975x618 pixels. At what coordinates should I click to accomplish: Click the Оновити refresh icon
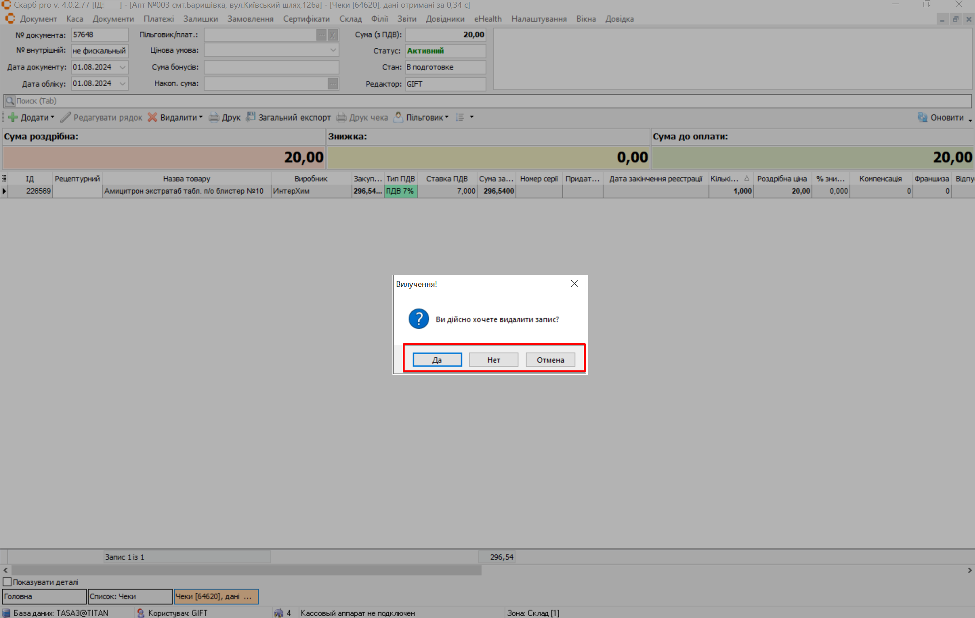(x=923, y=117)
